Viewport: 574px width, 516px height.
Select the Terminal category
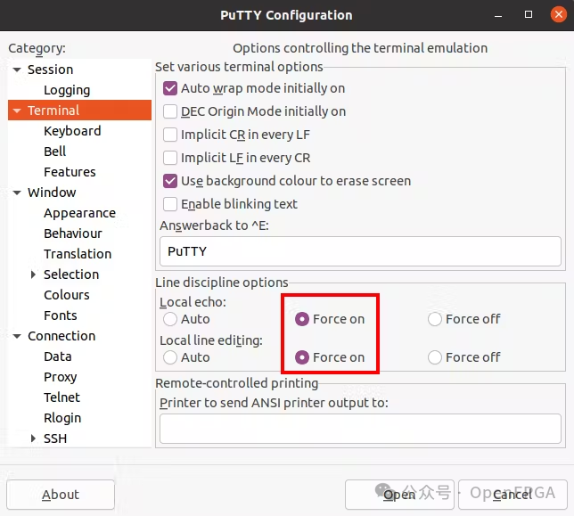(x=53, y=111)
